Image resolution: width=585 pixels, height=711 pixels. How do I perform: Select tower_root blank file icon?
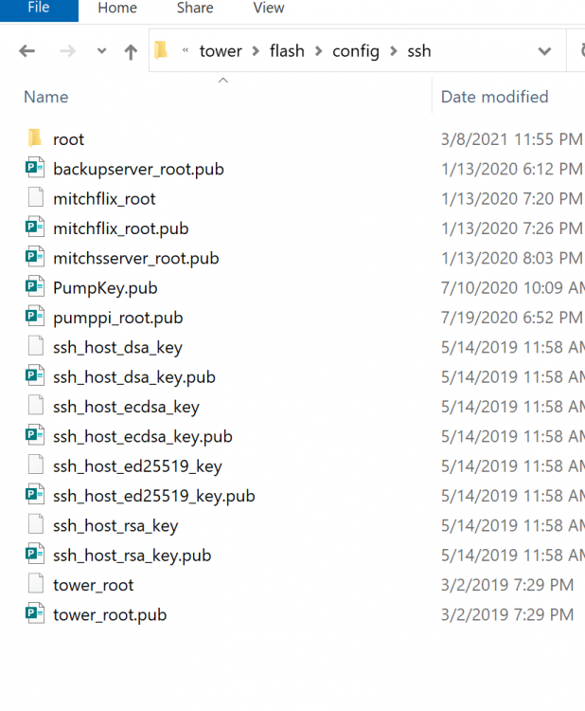point(36,584)
